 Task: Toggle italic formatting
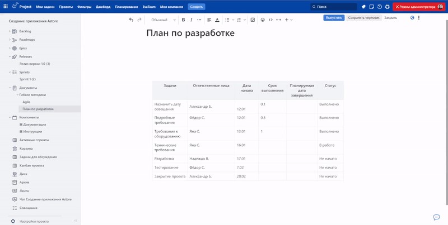191,20
